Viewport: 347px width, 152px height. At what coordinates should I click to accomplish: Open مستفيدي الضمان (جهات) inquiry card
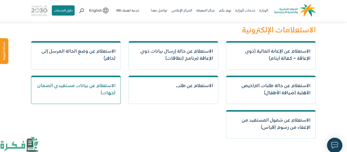(76, 90)
